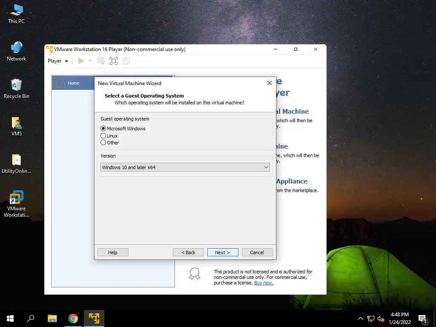
Task: Open the Player menu dropdown
Action: pos(58,61)
